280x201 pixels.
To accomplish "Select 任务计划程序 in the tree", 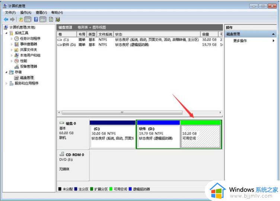I will click(30, 38).
